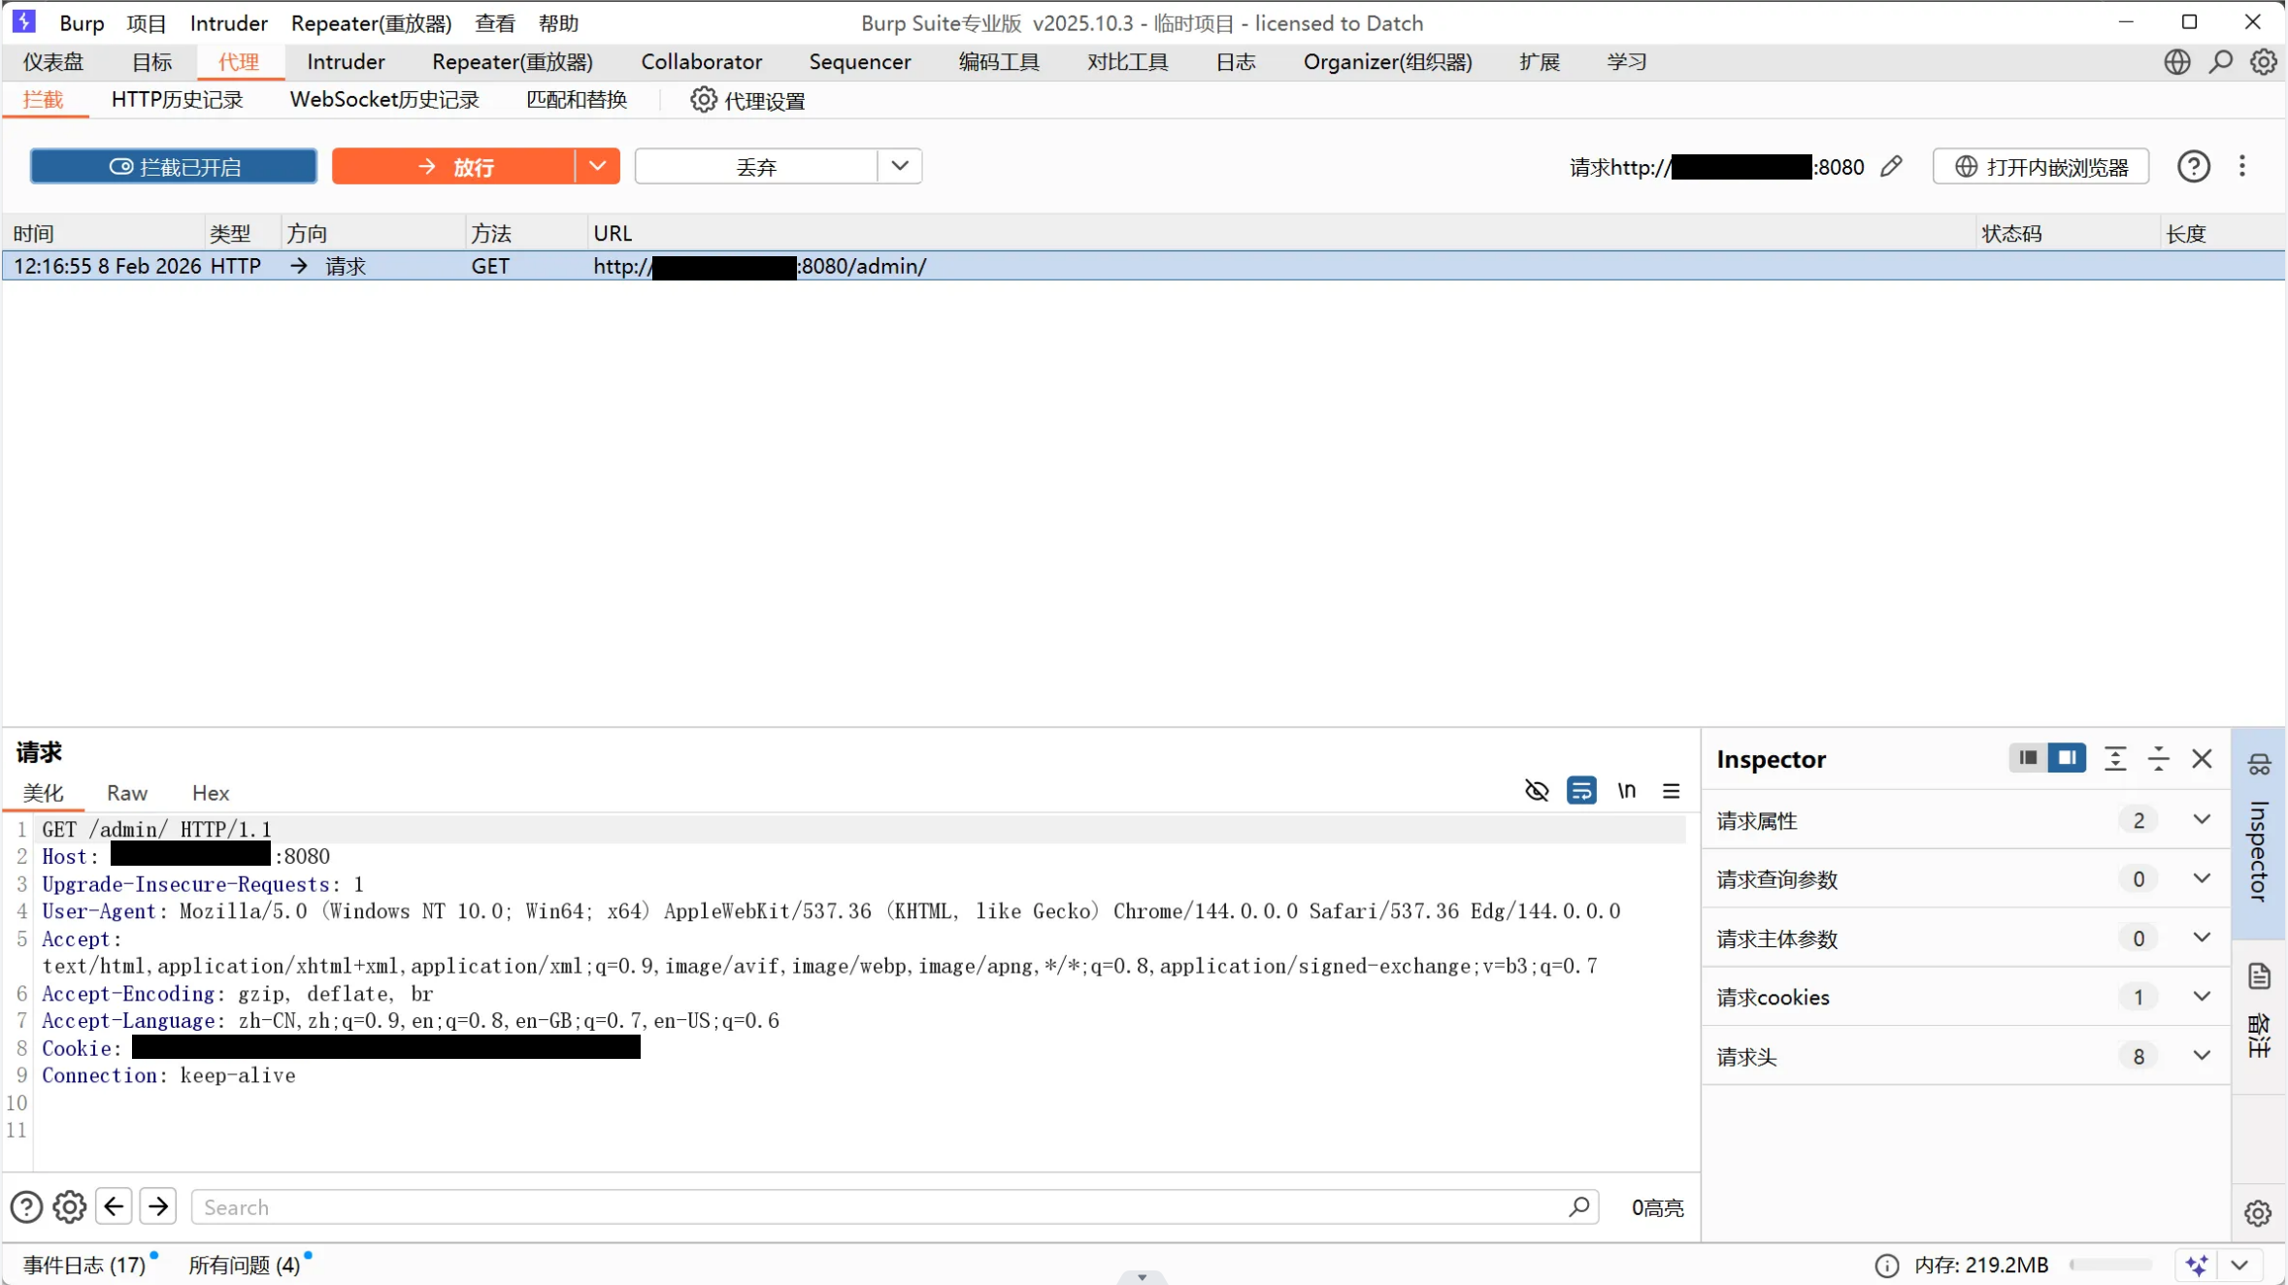Switch request view to Hex tab
This screenshot has width=2288, height=1285.
[211, 793]
